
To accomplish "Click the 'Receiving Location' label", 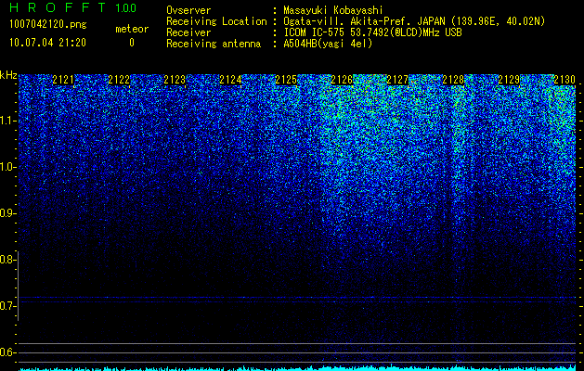I will 216,21.
